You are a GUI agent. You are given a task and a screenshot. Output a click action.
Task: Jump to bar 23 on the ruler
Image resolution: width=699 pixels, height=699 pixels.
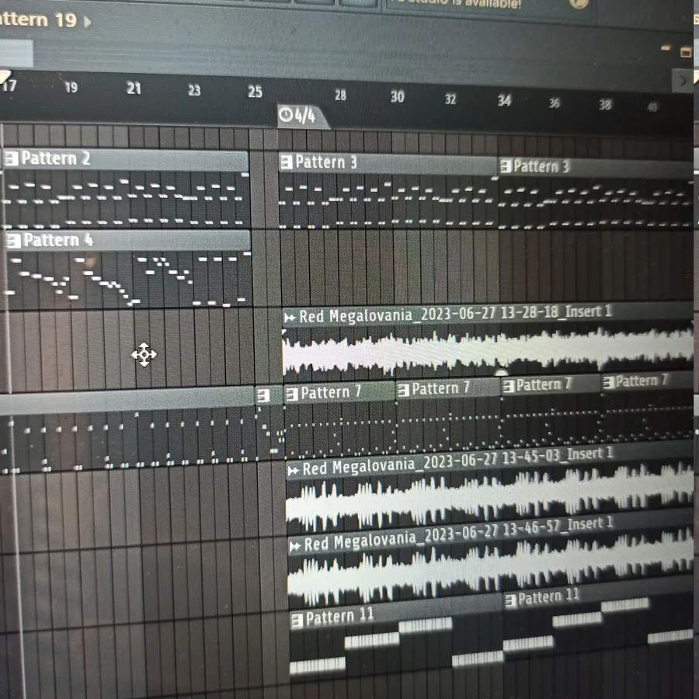194,91
